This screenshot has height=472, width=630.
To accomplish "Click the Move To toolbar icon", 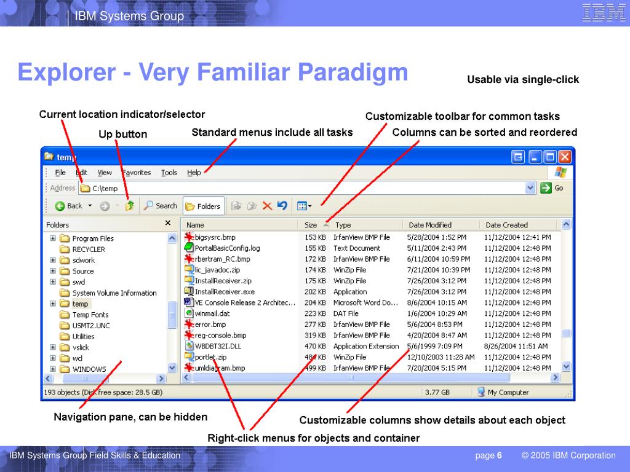I will click(x=236, y=206).
